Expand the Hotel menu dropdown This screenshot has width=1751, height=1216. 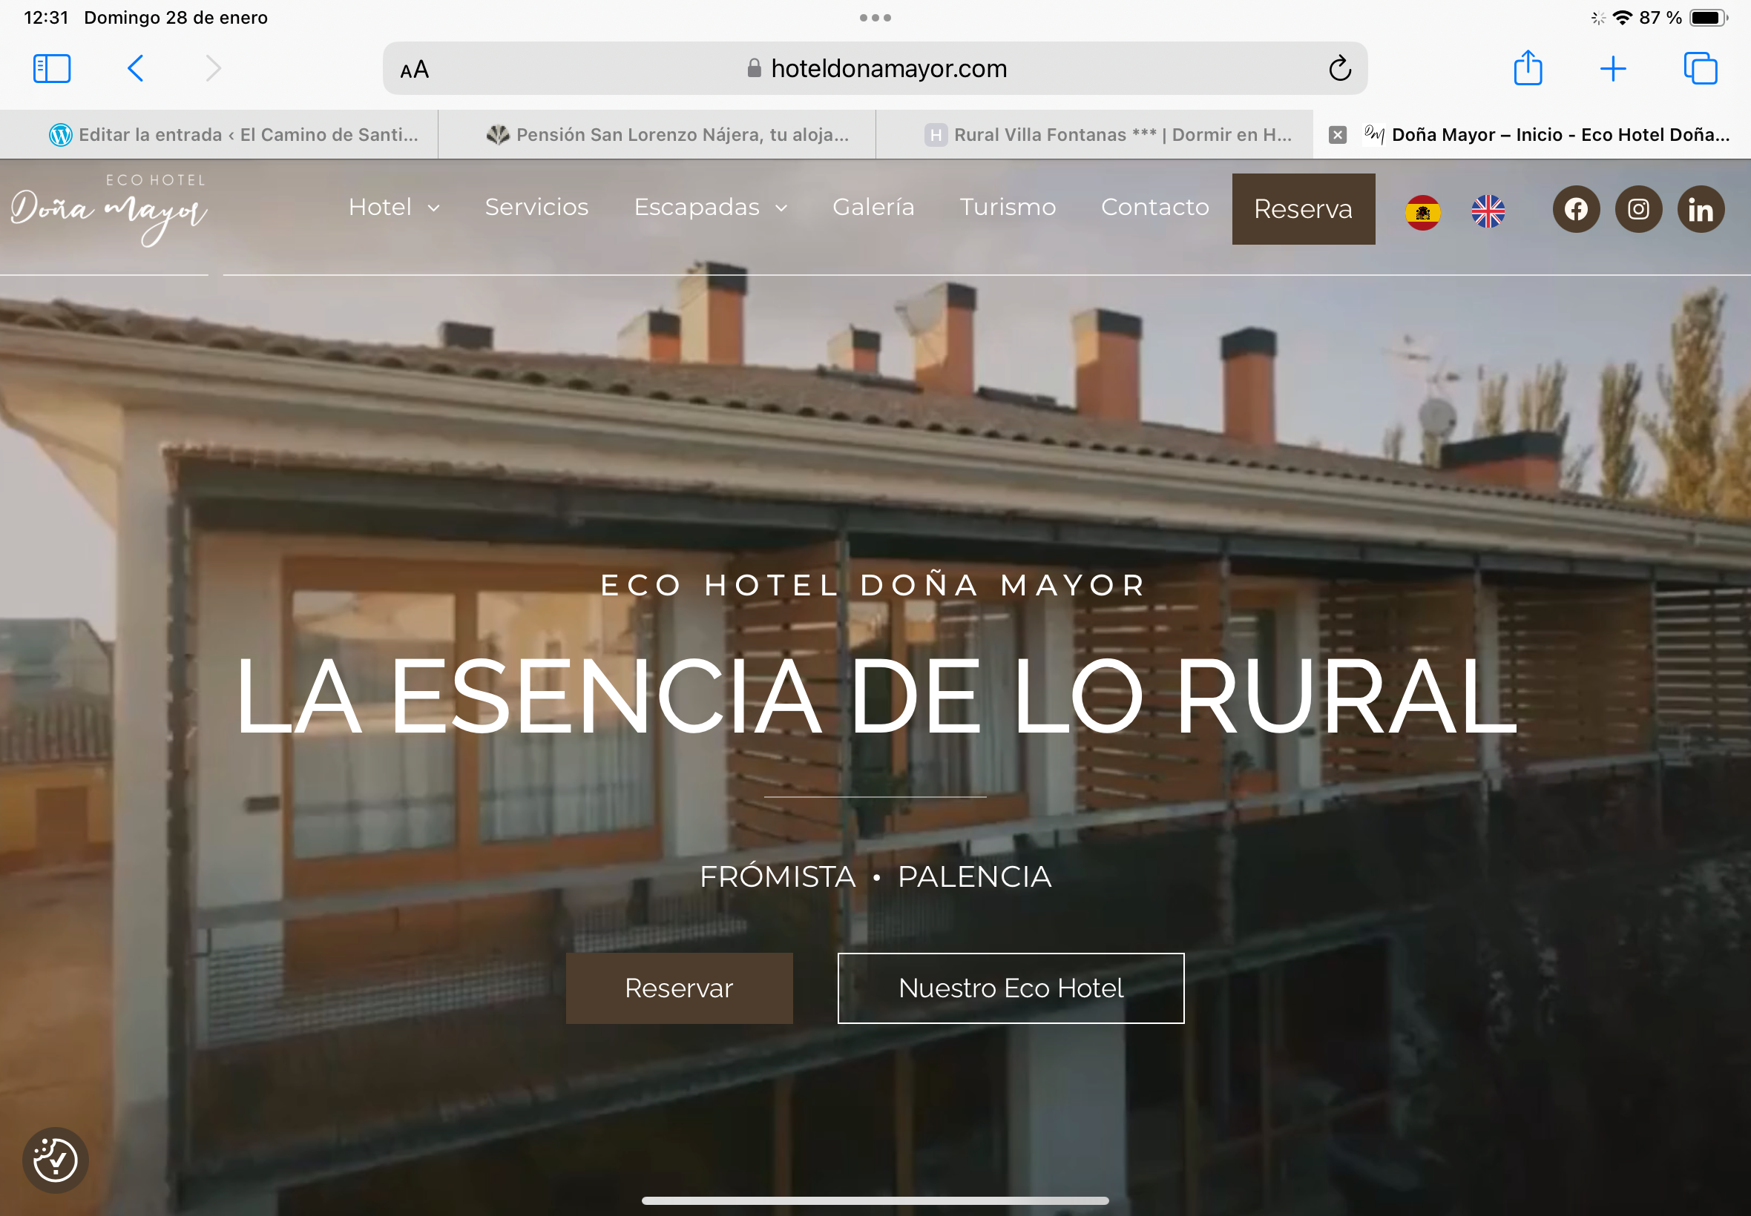[393, 207]
